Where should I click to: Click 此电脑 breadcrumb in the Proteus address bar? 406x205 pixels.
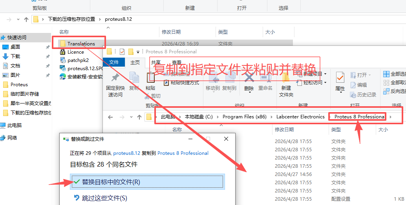point(168,117)
